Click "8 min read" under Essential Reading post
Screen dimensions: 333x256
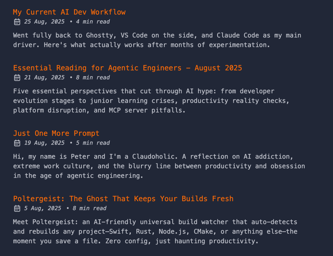93,77
